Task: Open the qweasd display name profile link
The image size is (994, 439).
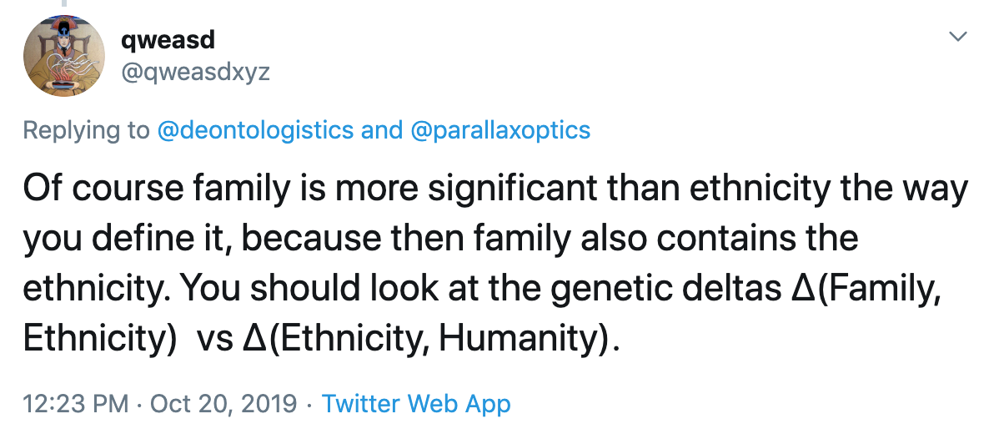Action: click(167, 40)
